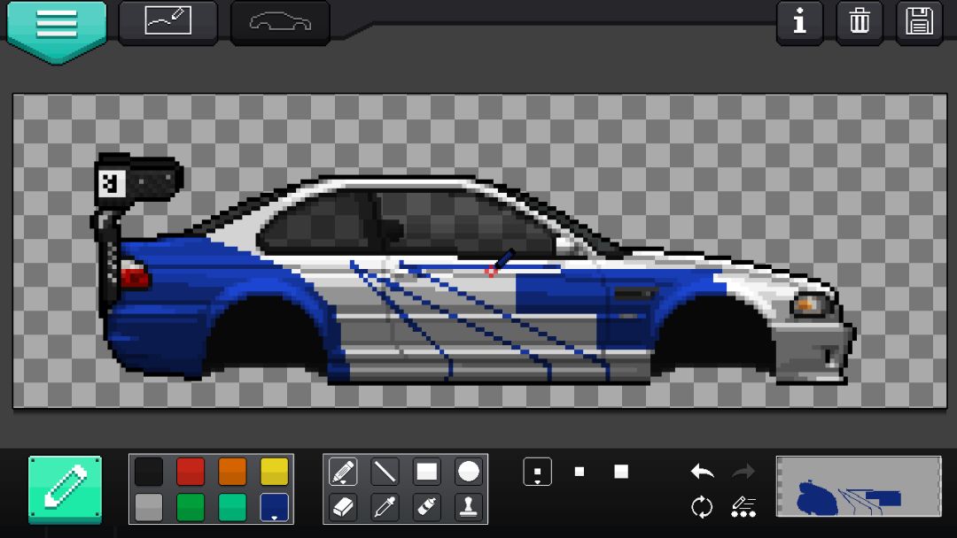Select the spray paint tool

click(426, 507)
